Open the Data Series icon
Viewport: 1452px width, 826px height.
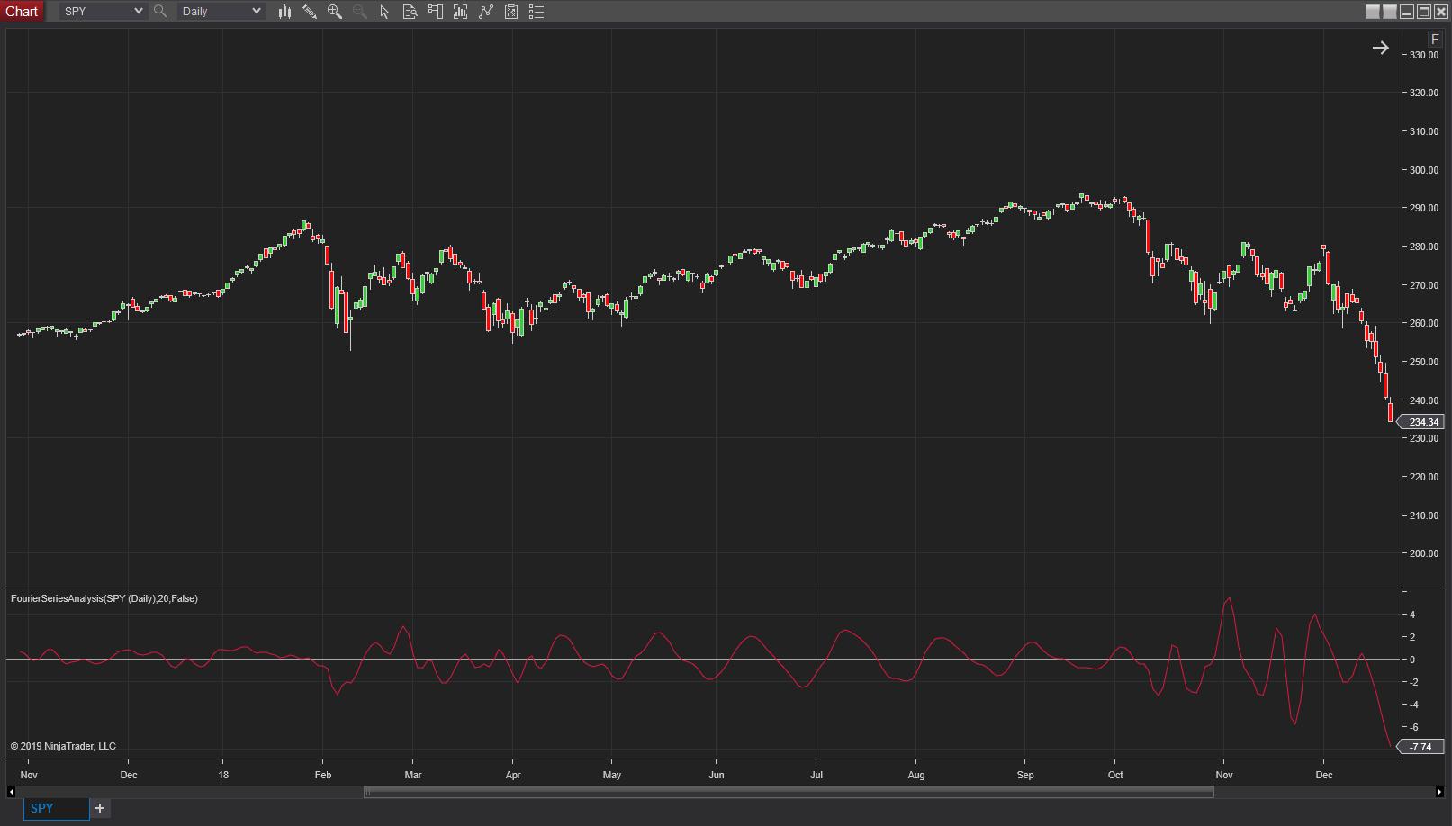pos(461,12)
